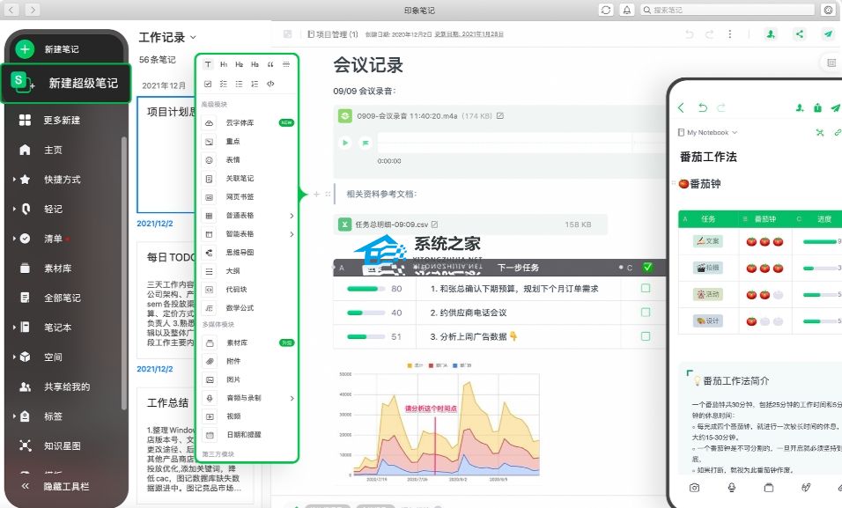Screen dimensions: 842x508
Task: Insert a checkbox to-do block icon
Action: pos(209,84)
